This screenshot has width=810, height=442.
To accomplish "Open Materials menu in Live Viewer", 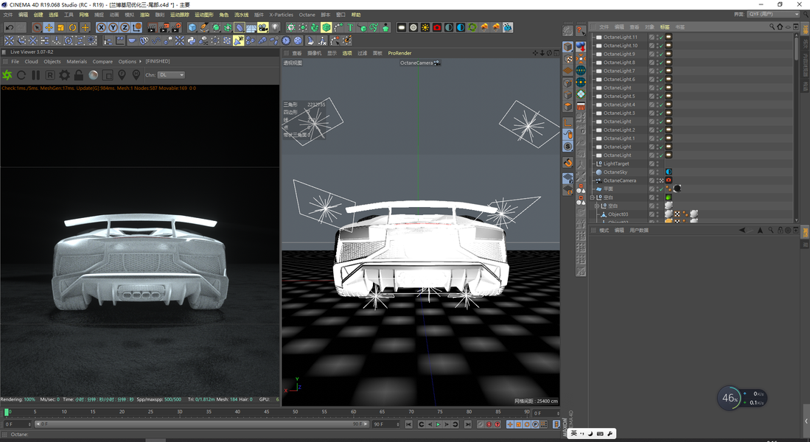I will (x=77, y=62).
